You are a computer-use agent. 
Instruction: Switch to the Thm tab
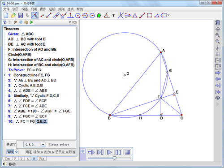click(x=7, y=159)
